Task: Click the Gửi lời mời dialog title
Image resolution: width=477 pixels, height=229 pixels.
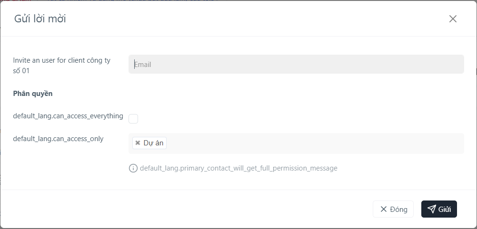Action: click(x=40, y=19)
